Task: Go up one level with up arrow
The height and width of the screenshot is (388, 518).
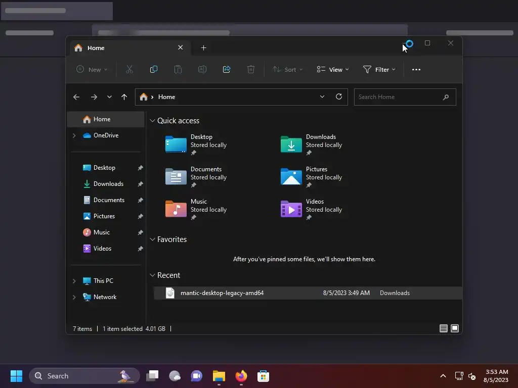Action: 124,97
